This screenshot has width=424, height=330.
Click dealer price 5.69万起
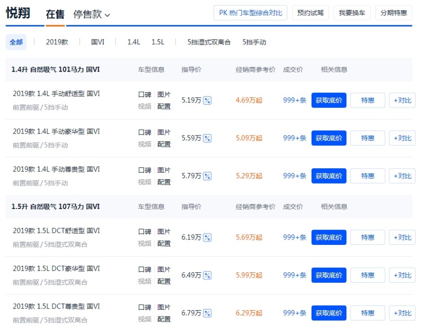249,237
